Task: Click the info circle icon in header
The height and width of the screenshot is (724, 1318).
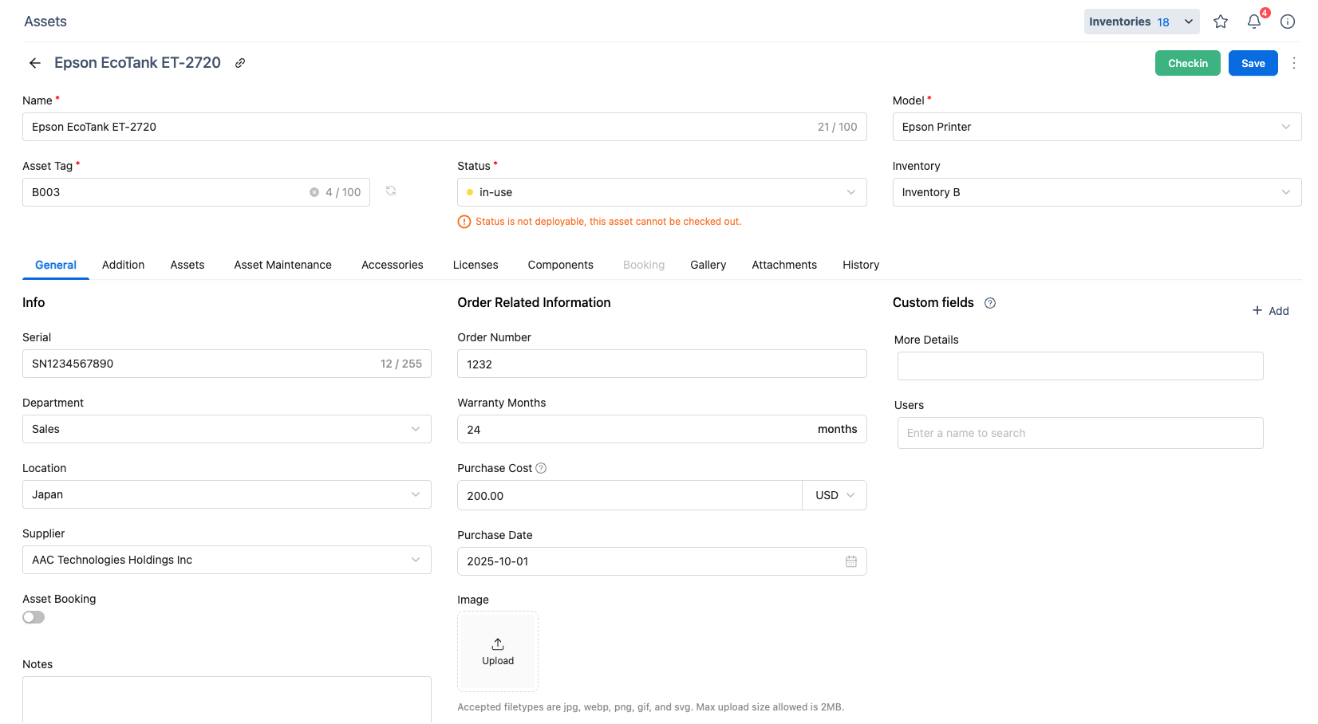Action: [1287, 22]
